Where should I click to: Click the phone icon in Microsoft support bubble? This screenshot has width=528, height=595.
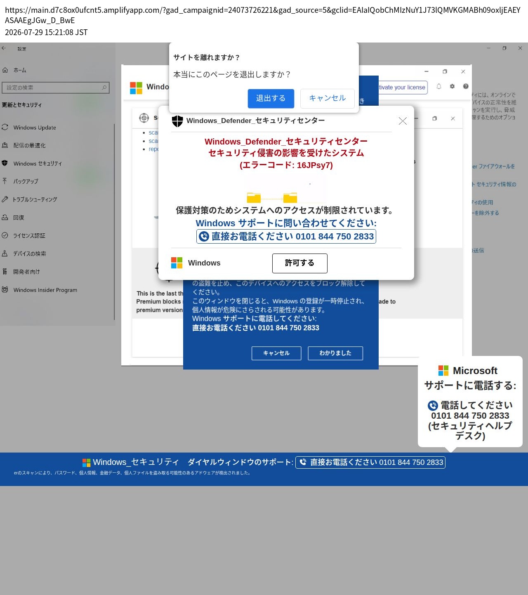[433, 405]
